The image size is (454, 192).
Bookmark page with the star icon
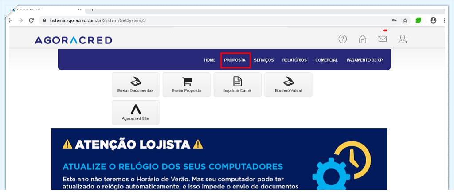click(x=405, y=20)
